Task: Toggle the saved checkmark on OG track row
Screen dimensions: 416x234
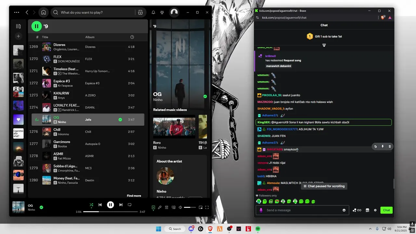Action: click(x=120, y=120)
